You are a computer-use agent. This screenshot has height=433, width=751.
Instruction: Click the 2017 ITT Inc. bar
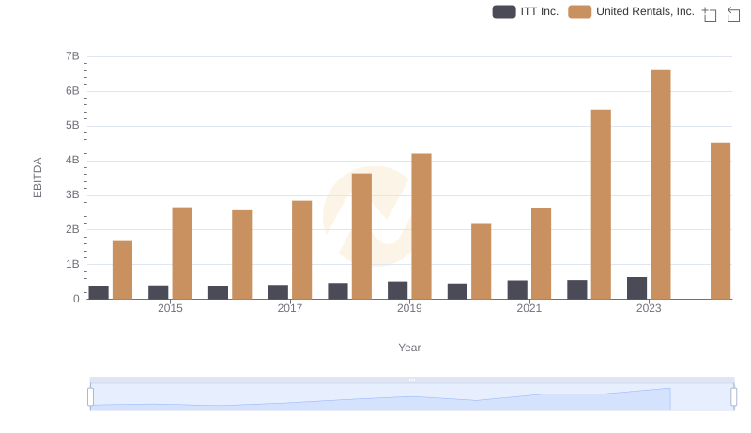(x=278, y=292)
